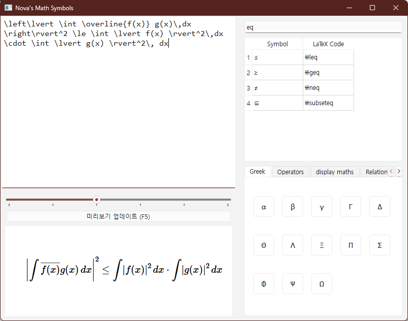Insert the lowercase beta symbol
The height and width of the screenshot is (321, 408).
point(293,207)
